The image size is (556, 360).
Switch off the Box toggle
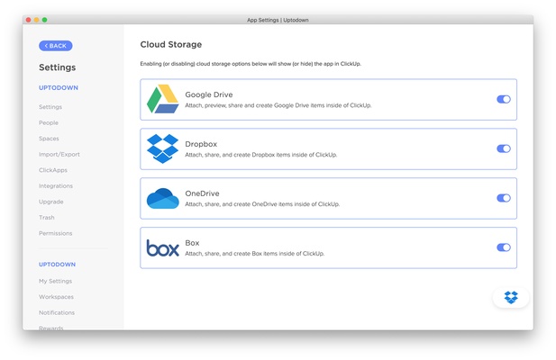(504, 247)
